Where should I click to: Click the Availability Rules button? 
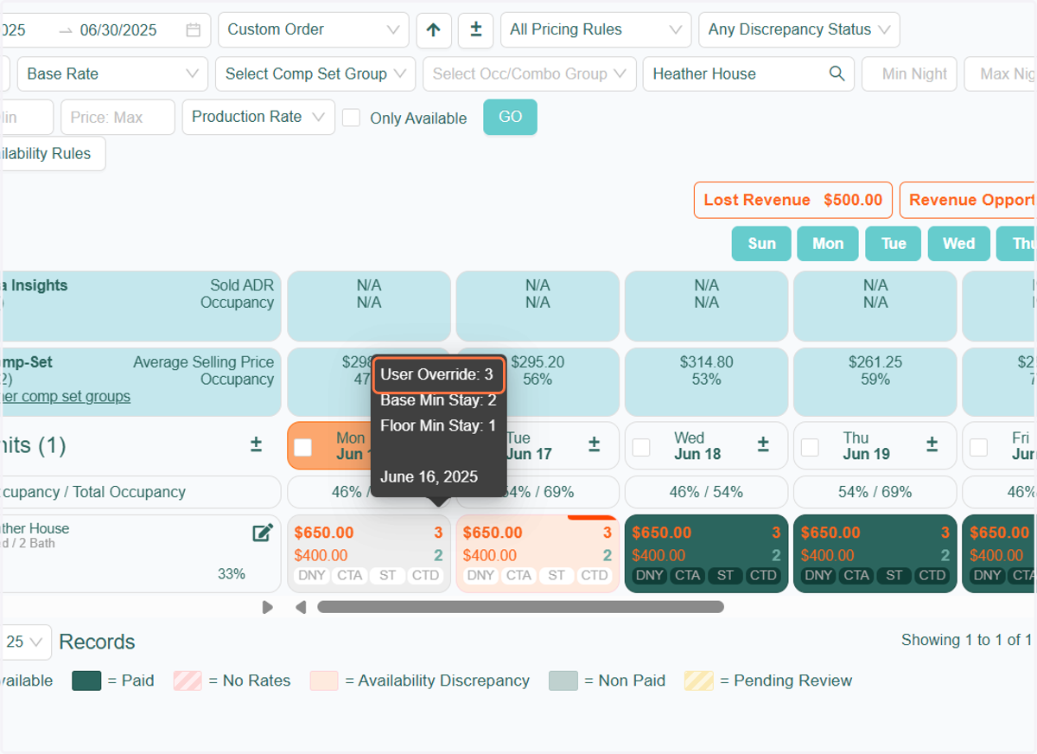click(52, 154)
